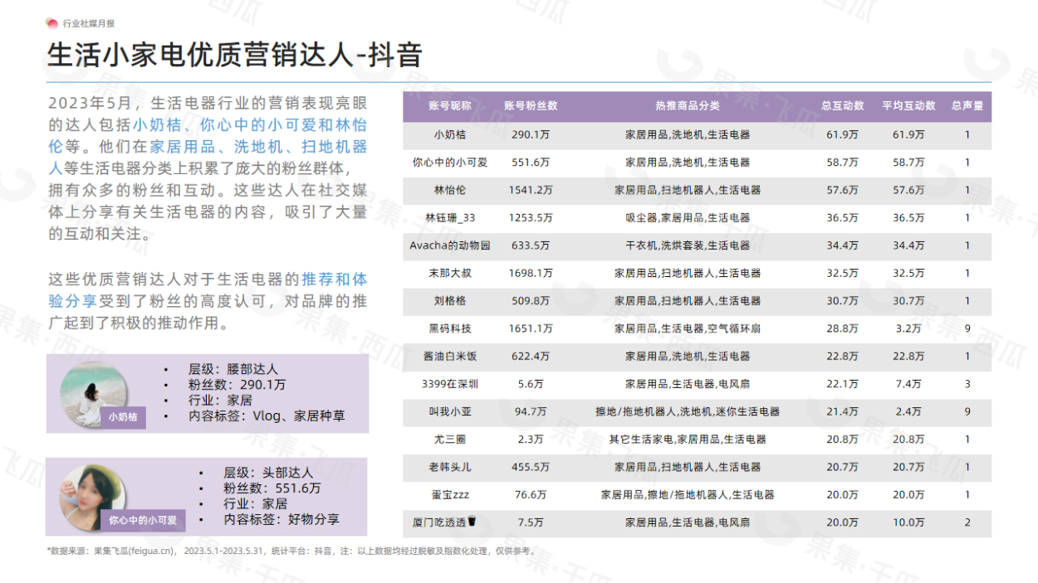Screen dimensions: 1038x583
Task: Click the 账号粉丝数 column header
Action: [x=531, y=106]
